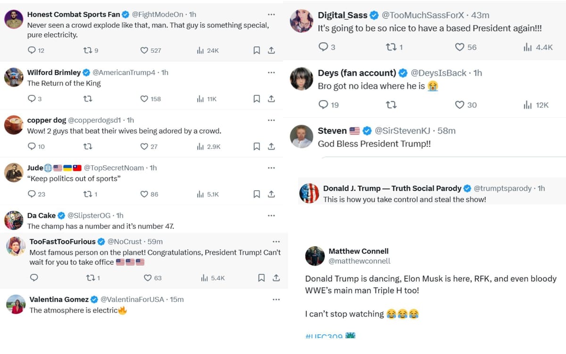The image size is (566, 354).
Task: Bookmark the copper dog tweet
Action: point(257,147)
